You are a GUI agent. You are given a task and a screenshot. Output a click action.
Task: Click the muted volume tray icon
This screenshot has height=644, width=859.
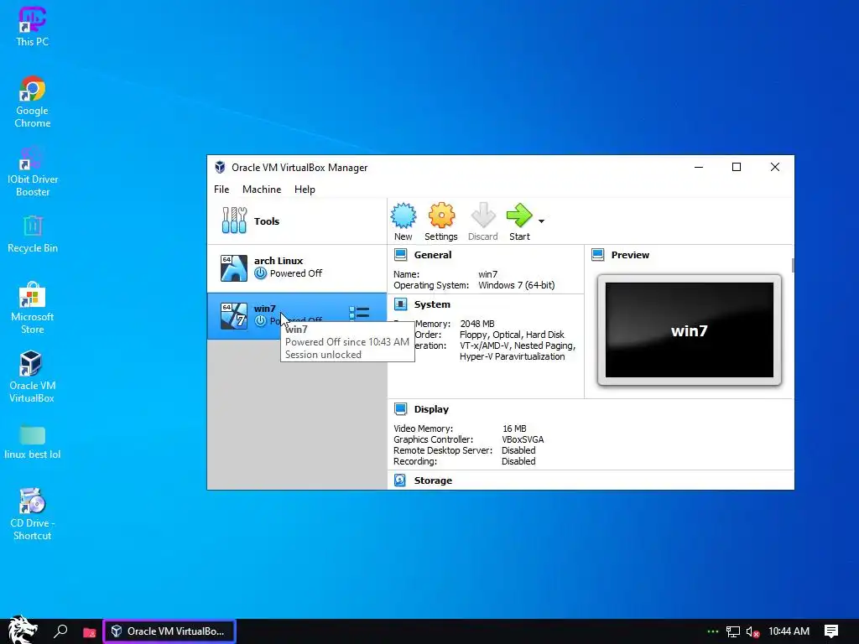point(752,632)
